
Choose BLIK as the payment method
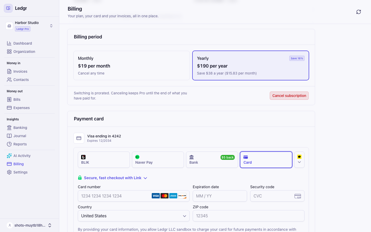104,160
